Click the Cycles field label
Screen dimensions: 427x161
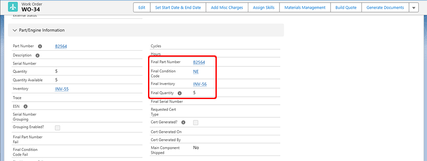pos(156,46)
